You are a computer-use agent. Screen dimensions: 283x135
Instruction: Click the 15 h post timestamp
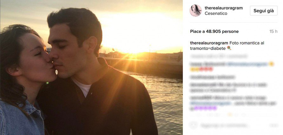tap(273, 31)
